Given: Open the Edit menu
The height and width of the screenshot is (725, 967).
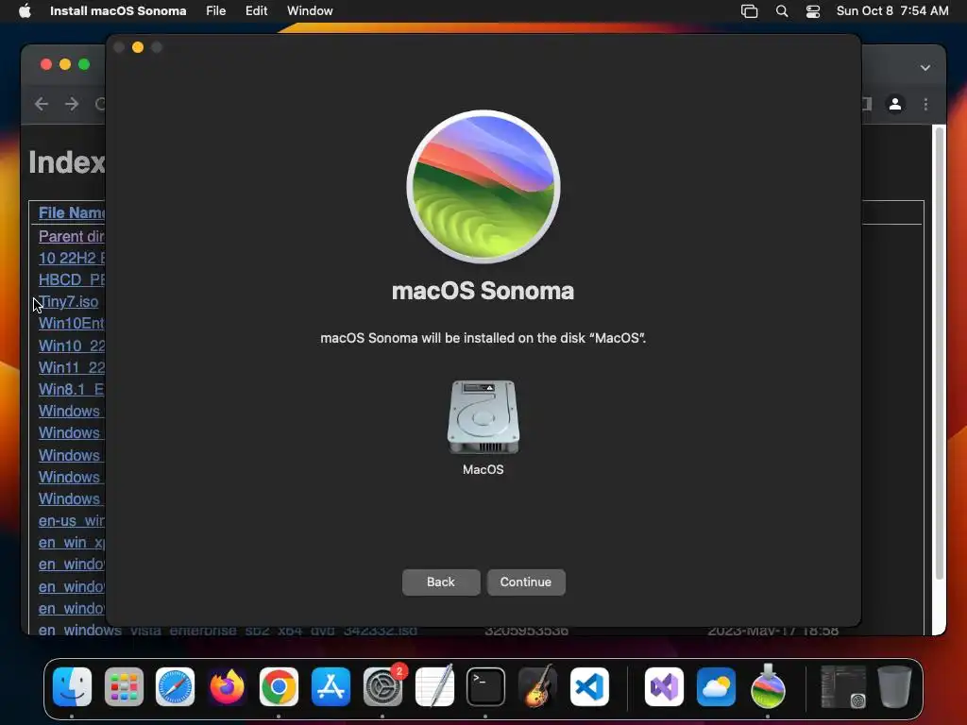Looking at the screenshot, I should [257, 10].
